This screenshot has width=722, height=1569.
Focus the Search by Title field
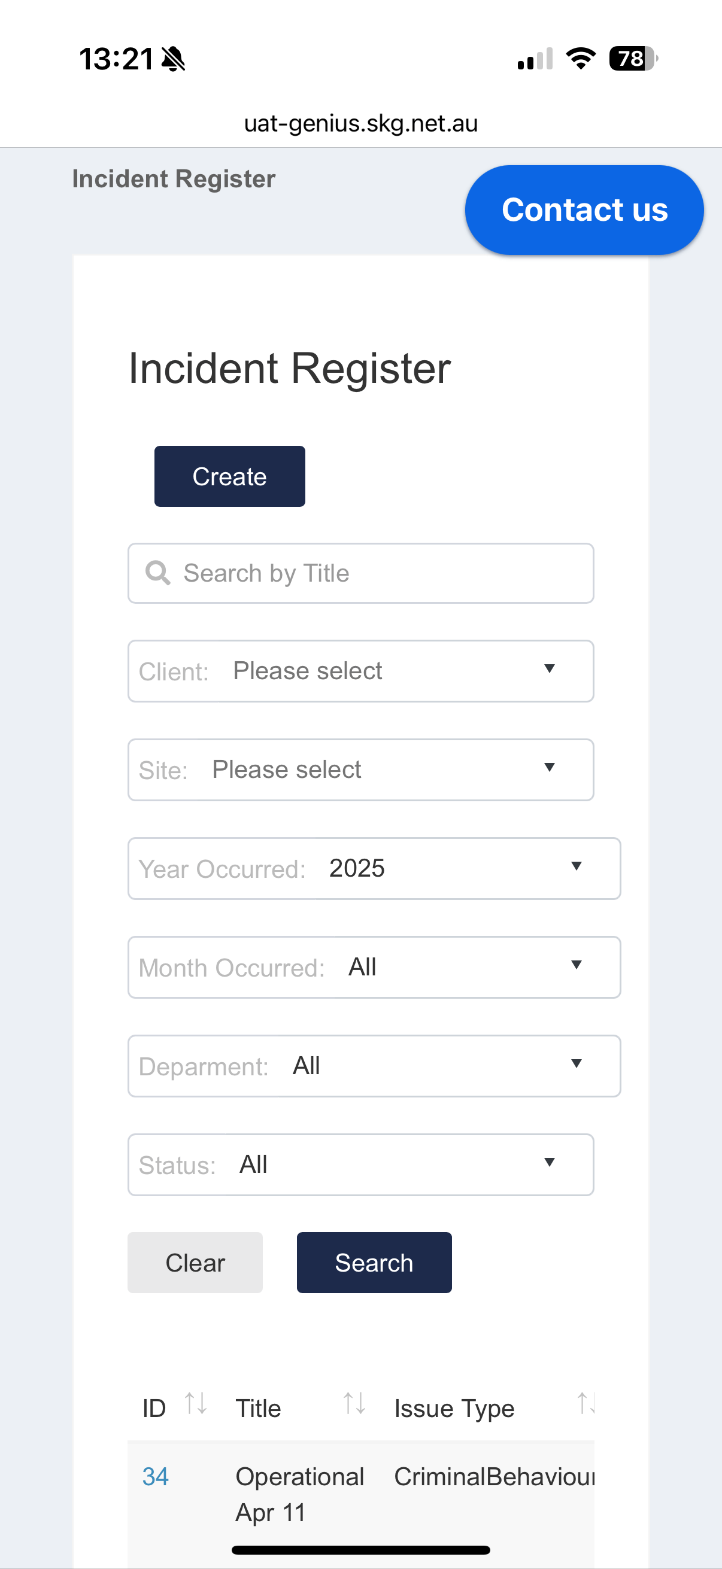coord(360,573)
